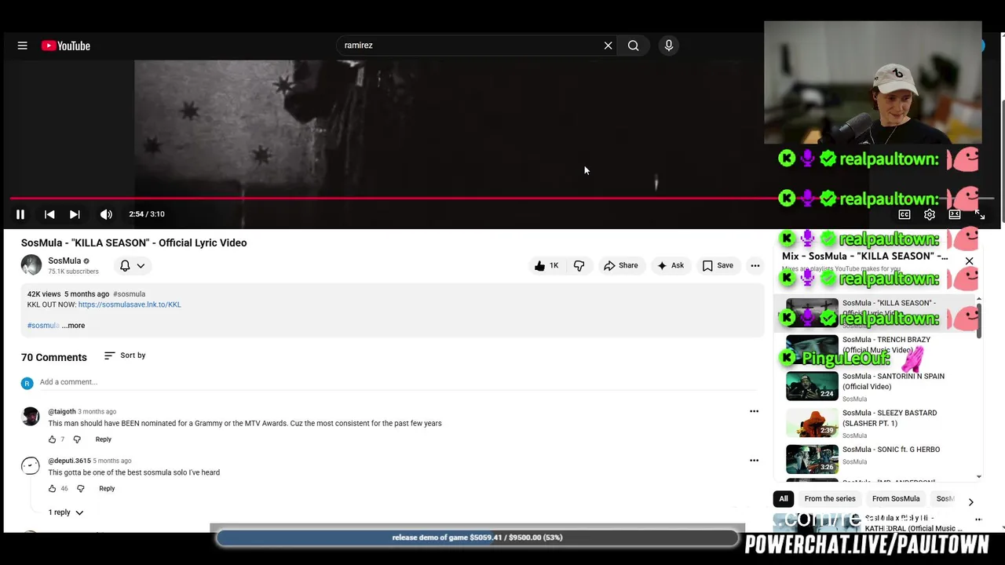Play SosMula - SANTORINI N SPAIN thumbnail
The image size is (1005, 565).
(x=812, y=386)
